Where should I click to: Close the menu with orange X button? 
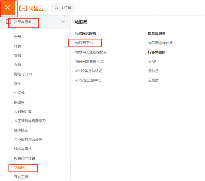pos(7,7)
